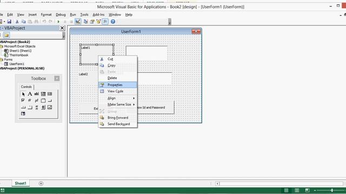The image size is (346, 194).
Task: Open the Window menu
Action: pos(115,15)
